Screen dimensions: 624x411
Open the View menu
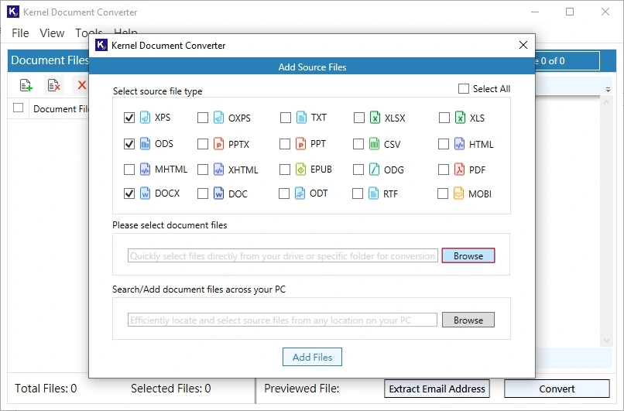tap(52, 33)
